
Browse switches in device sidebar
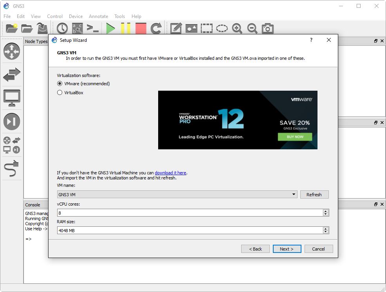click(x=12, y=75)
